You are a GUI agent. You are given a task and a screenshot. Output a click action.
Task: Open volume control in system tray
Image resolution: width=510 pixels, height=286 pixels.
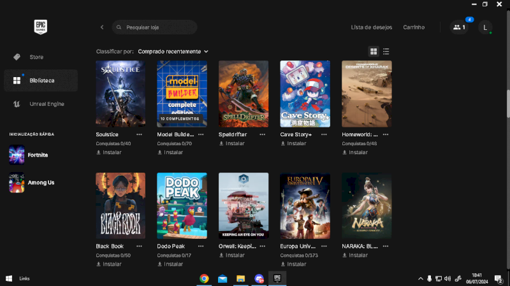pyautogui.click(x=448, y=278)
